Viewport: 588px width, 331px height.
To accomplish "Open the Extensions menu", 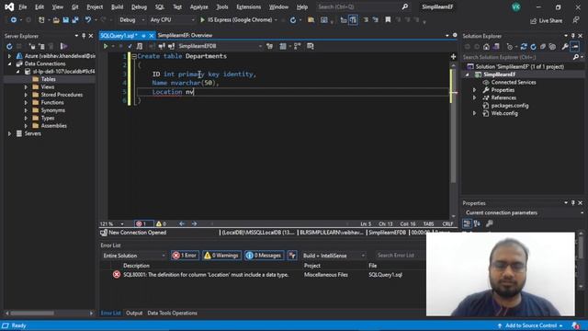I will (249, 6).
